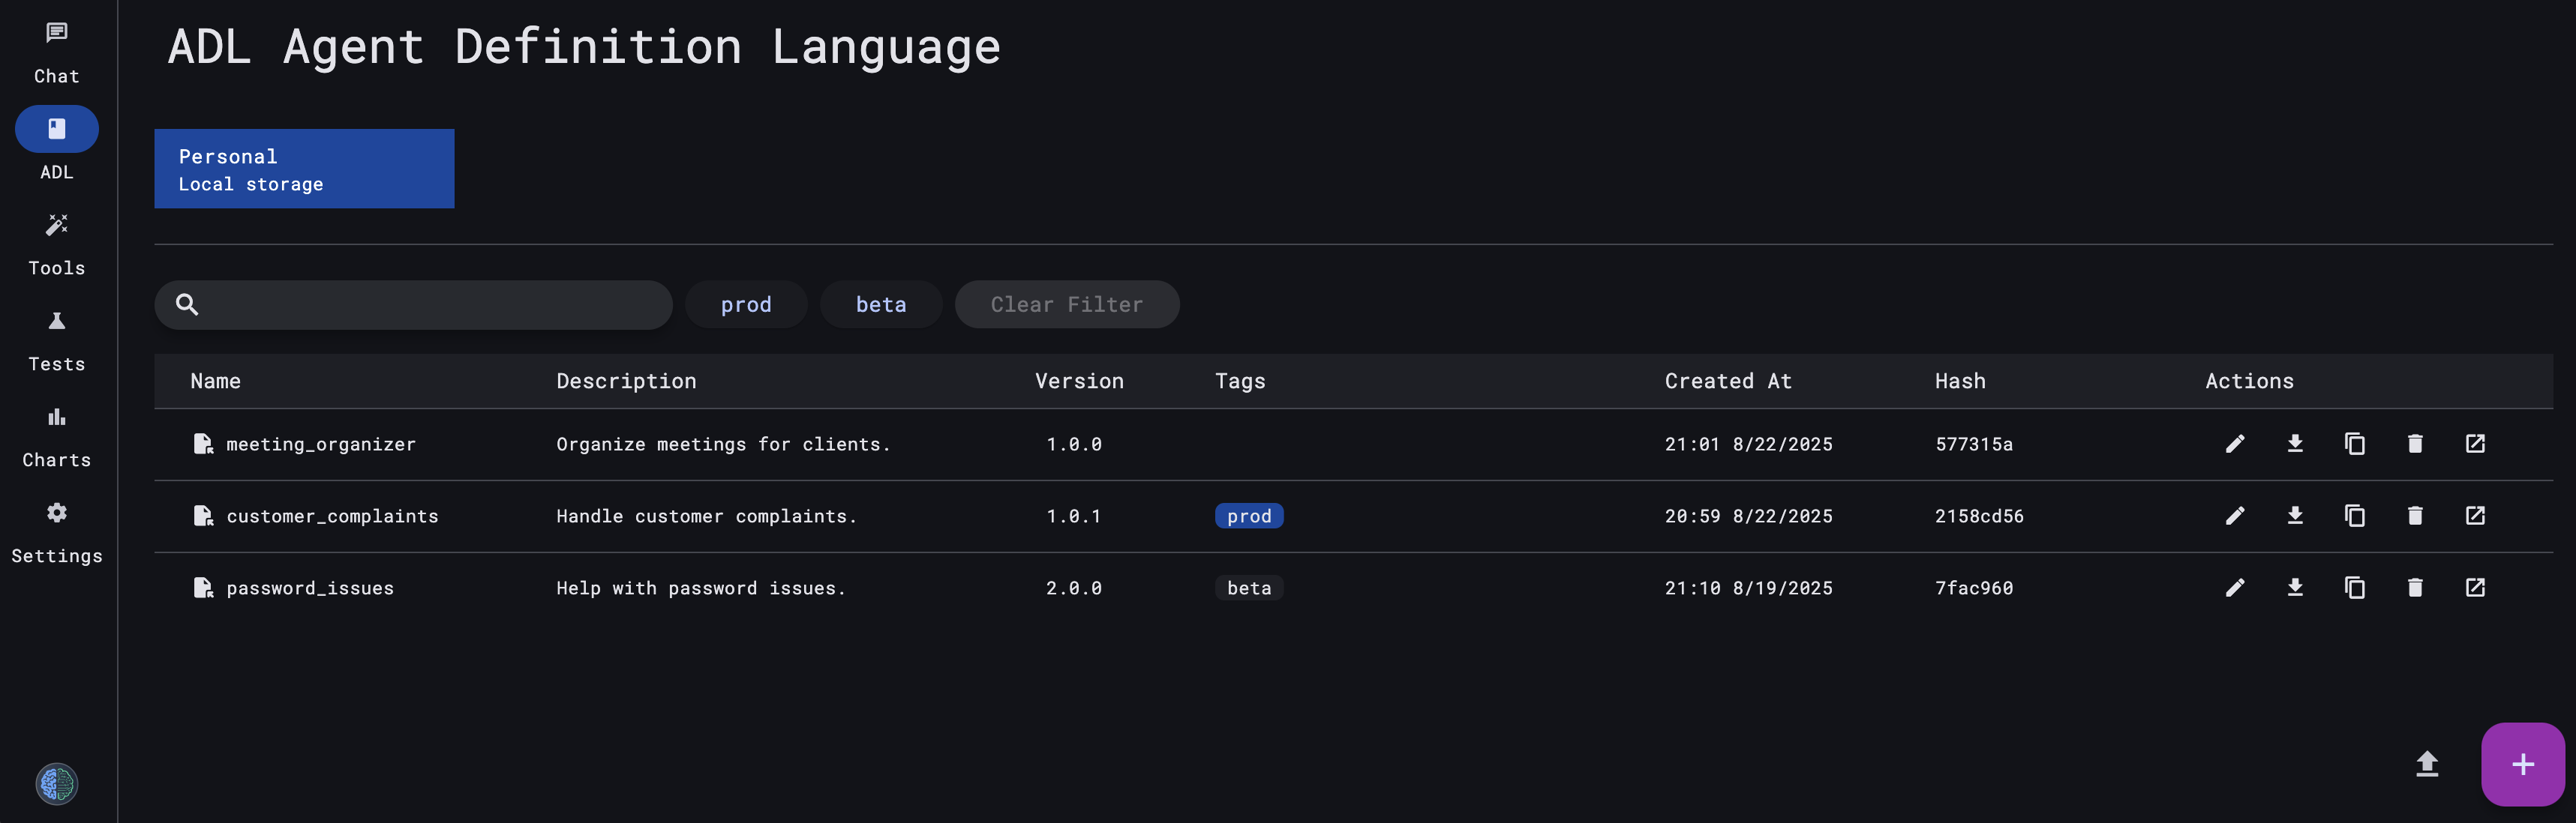
Task: Select the meeting_organizer row name
Action: pyautogui.click(x=321, y=444)
